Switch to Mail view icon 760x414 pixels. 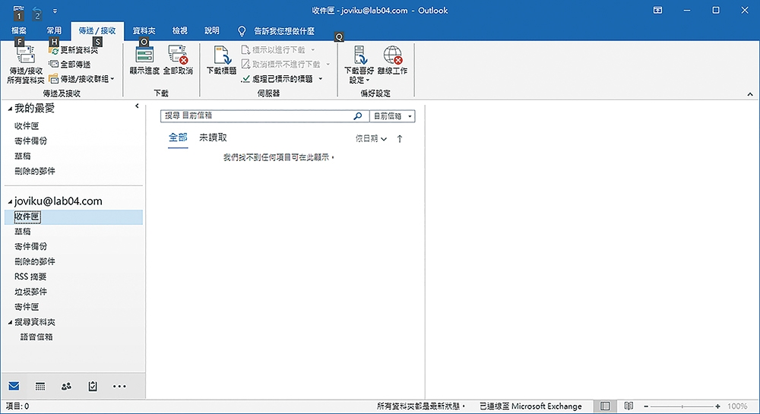pyautogui.click(x=14, y=386)
